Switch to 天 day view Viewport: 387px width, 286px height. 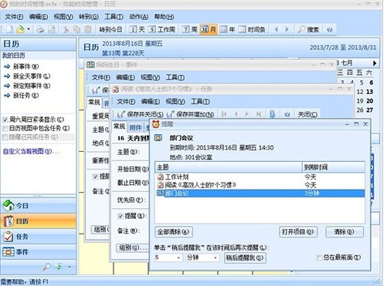137,29
